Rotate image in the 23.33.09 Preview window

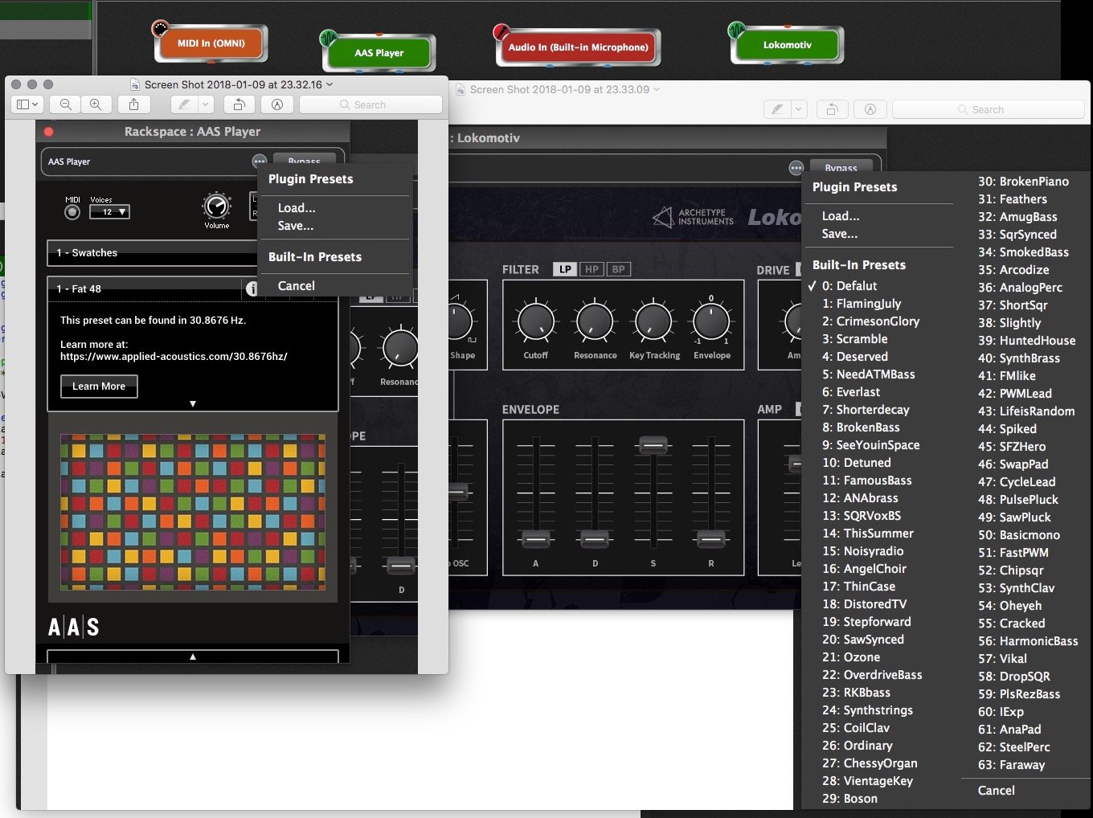(x=832, y=109)
